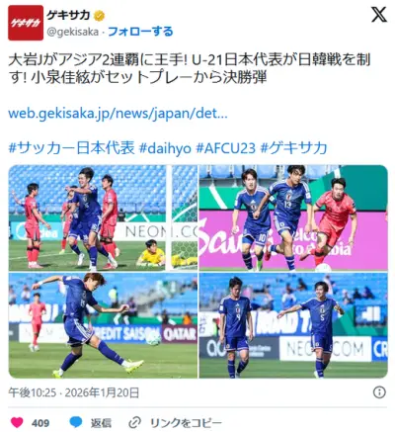Open the web.gekisaka.jp article link

coord(118,114)
